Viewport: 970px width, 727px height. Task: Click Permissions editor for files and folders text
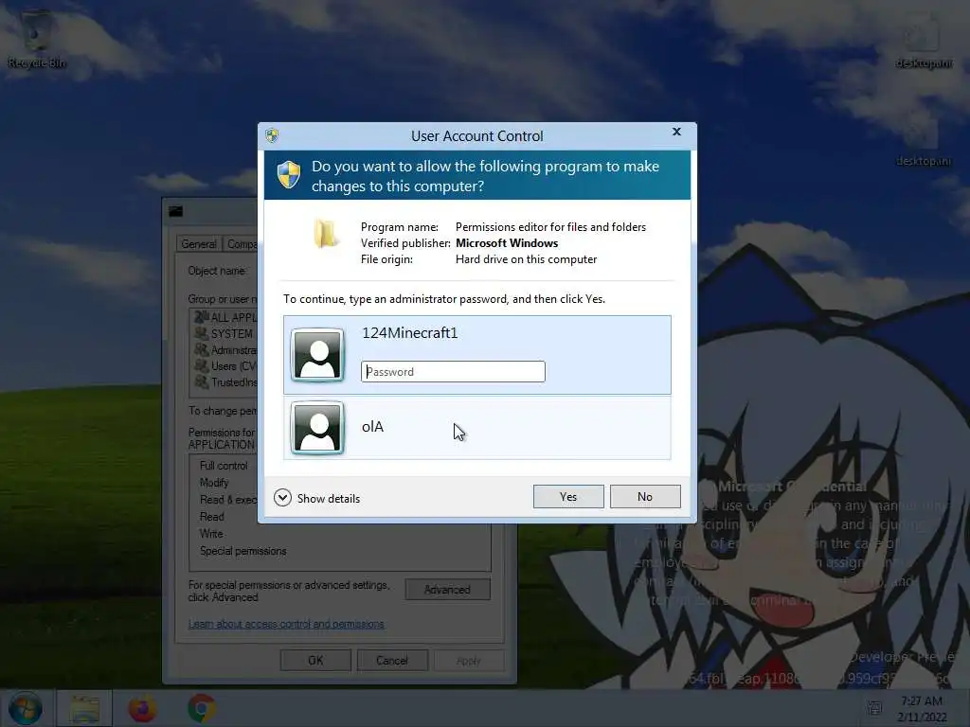(550, 227)
